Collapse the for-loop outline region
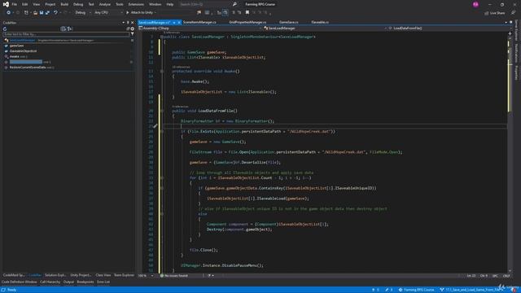The image size is (521, 293). pyautogui.click(x=162, y=177)
